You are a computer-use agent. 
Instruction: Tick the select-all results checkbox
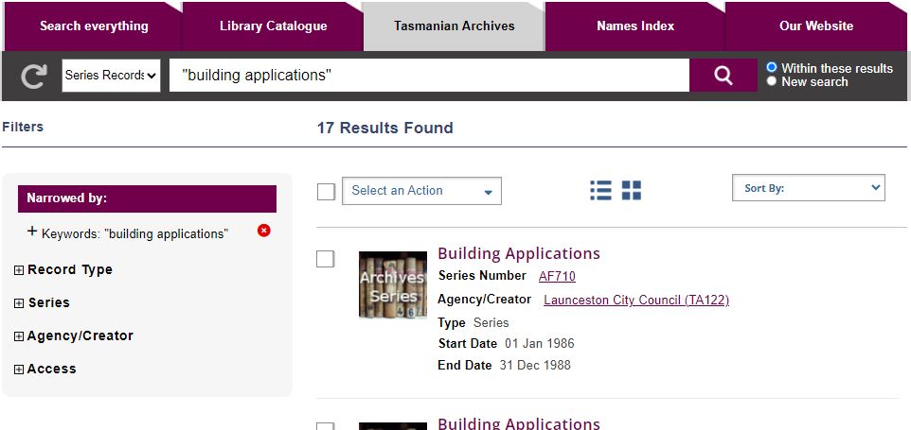(326, 192)
